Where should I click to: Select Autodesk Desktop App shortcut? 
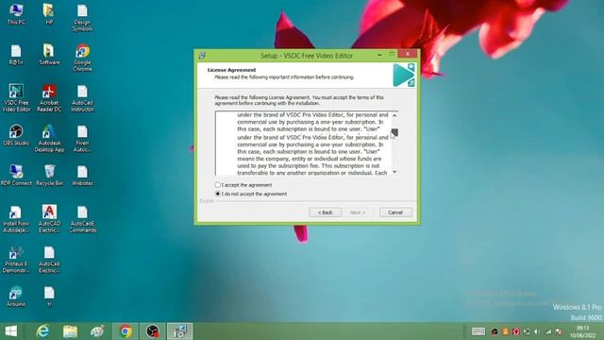coord(49,139)
